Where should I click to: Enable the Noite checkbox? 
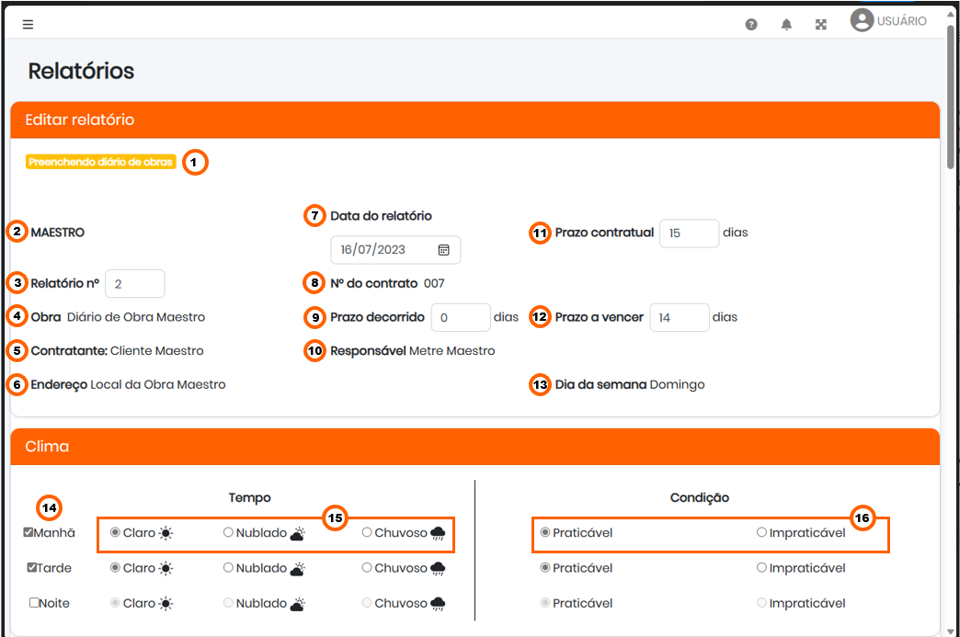(34, 603)
